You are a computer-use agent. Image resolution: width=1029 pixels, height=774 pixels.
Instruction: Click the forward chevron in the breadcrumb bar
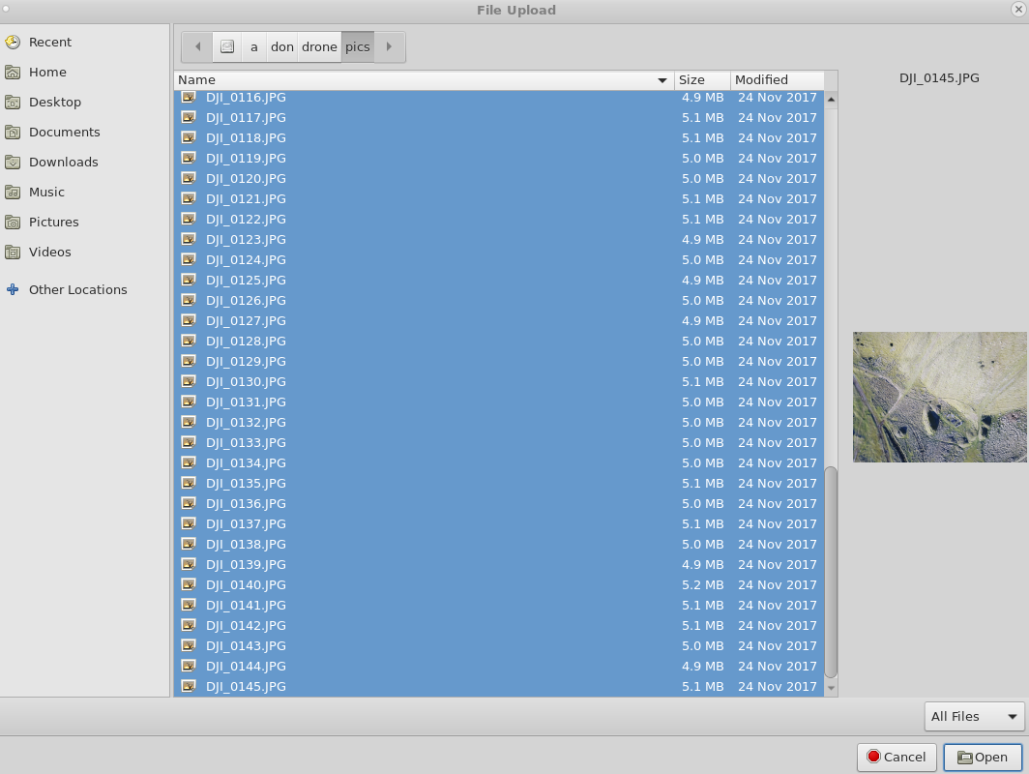point(390,45)
